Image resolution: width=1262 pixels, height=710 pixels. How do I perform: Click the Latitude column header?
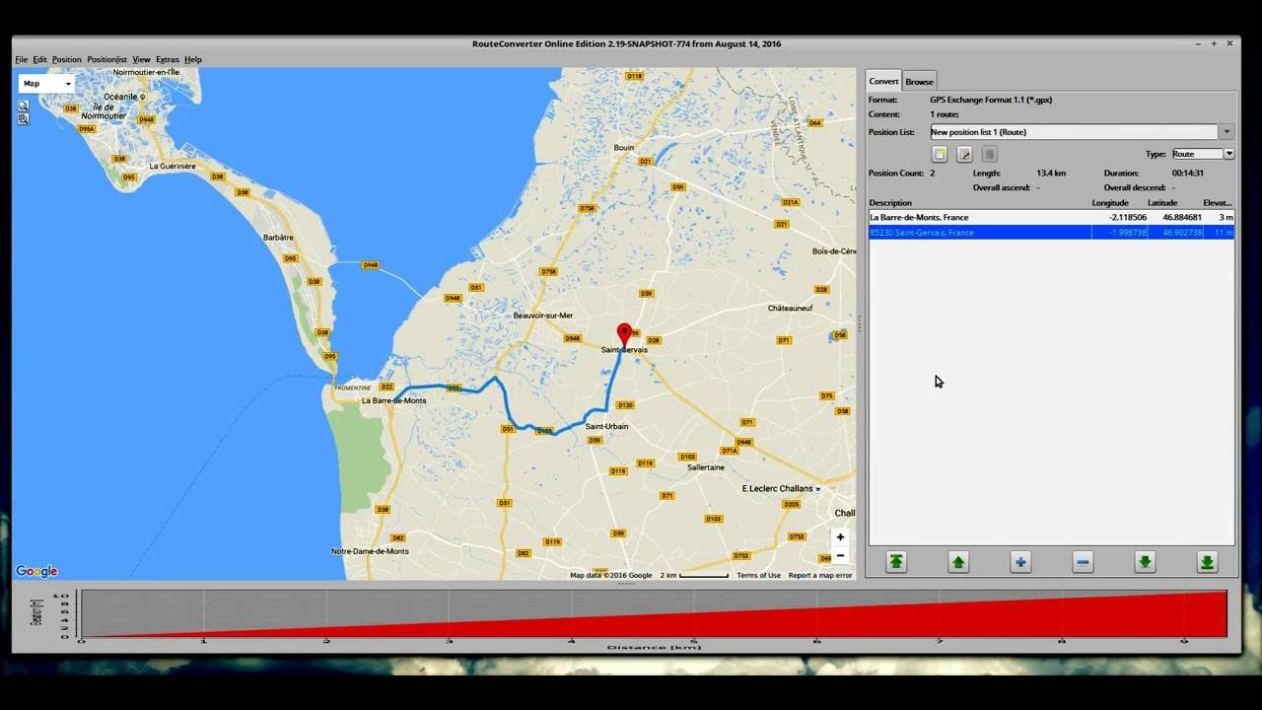point(1162,203)
